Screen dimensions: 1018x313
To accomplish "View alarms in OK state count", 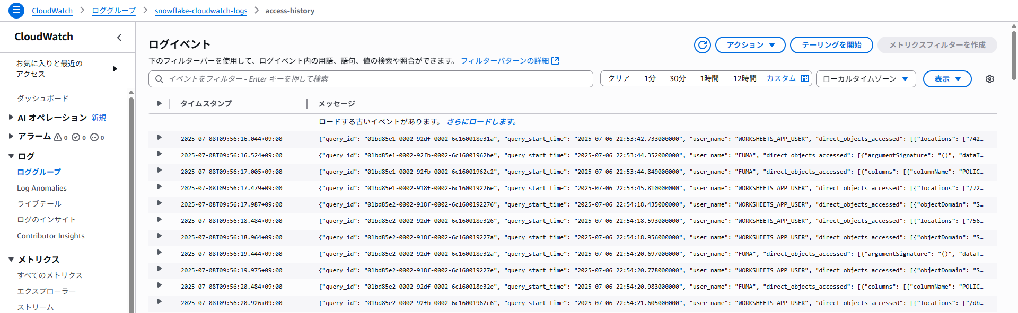I will [x=78, y=137].
